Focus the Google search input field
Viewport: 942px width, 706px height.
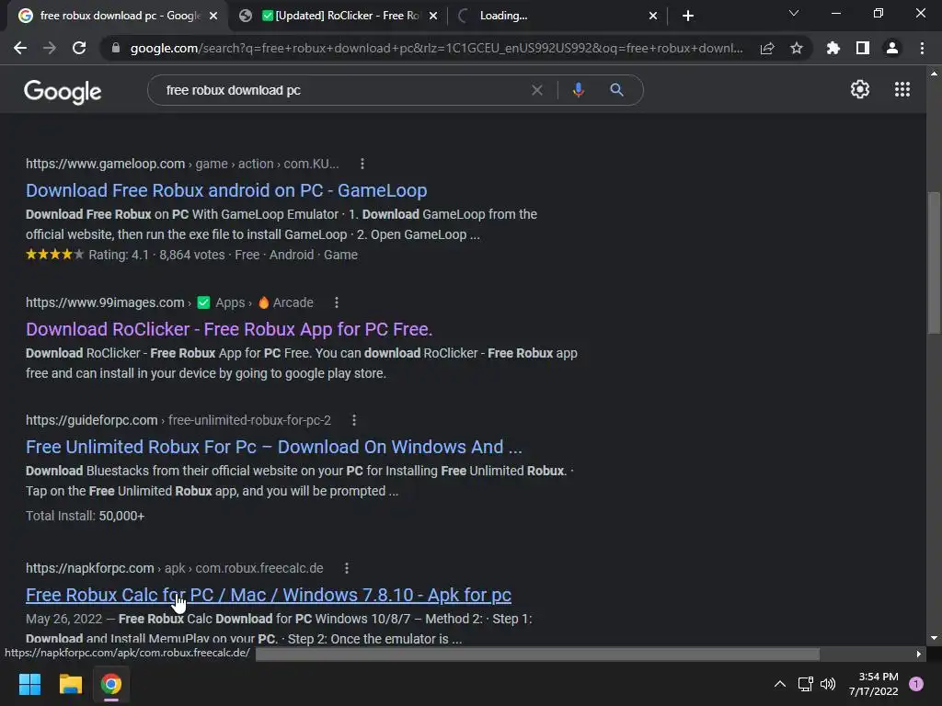(x=342, y=90)
